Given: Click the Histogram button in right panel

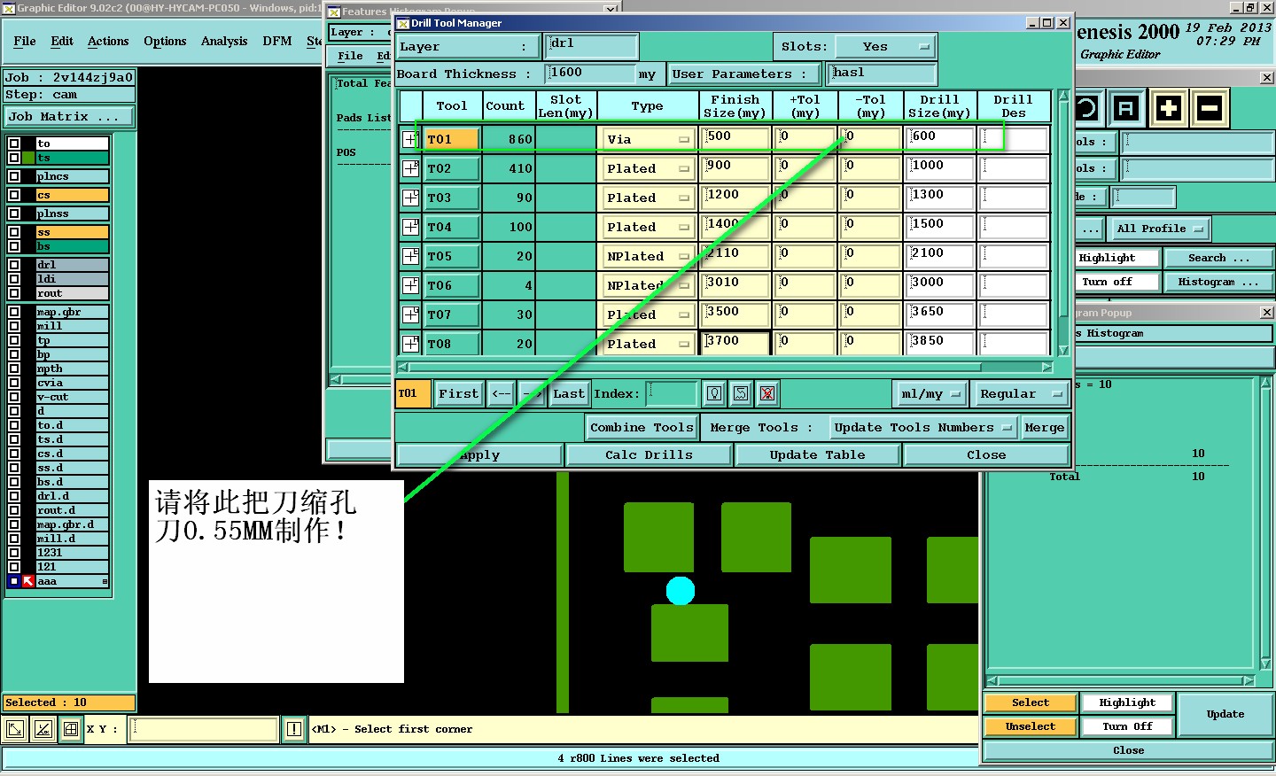Looking at the screenshot, I should coord(1218,282).
